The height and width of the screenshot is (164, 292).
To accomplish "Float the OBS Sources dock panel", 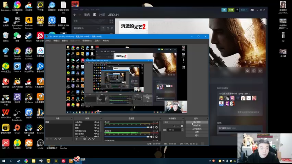I will click(x=101, y=118).
